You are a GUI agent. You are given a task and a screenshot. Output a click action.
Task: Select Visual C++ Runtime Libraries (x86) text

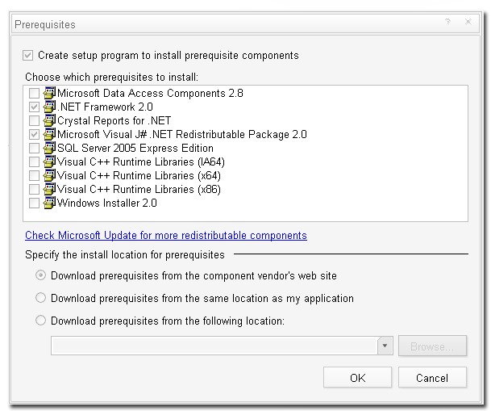coord(139,190)
